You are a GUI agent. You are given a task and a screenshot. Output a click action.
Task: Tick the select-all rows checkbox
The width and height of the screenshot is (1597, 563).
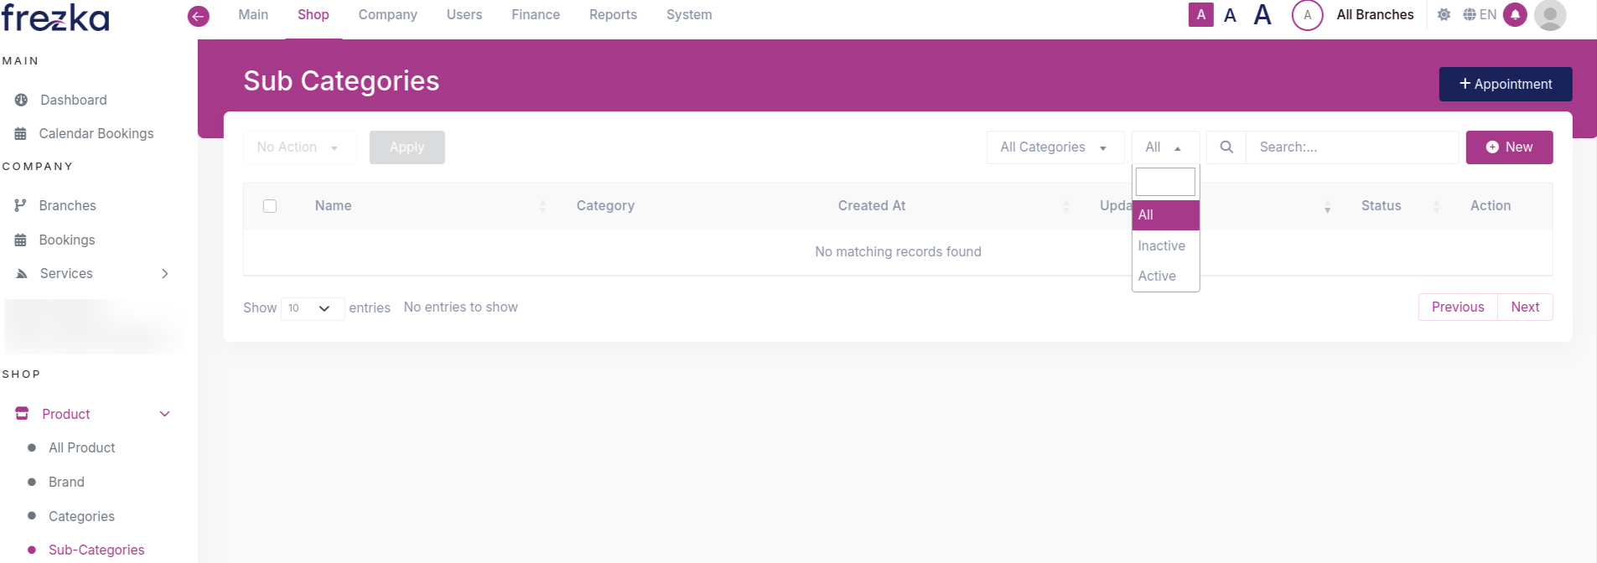point(270,206)
